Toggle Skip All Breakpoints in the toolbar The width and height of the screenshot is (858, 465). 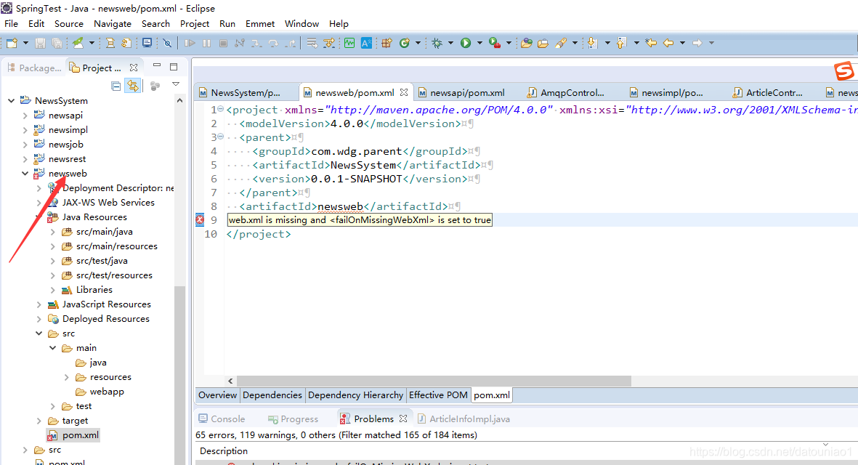168,43
